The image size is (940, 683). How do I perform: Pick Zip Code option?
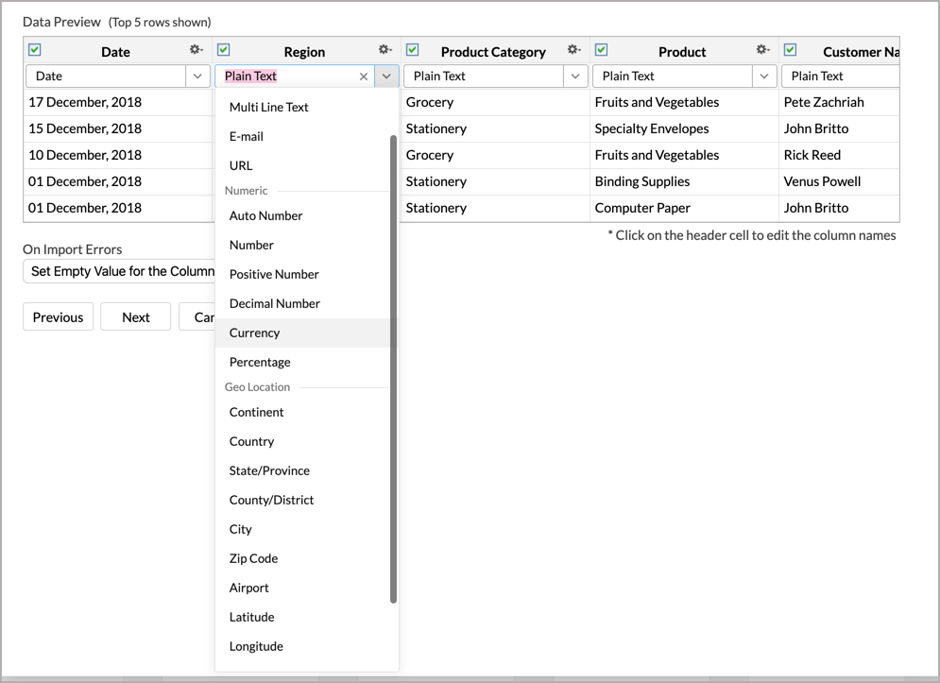point(302,559)
